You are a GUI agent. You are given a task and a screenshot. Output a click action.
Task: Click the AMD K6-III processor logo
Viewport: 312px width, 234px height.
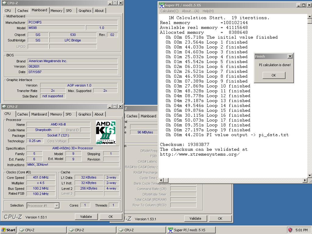coord(106,133)
